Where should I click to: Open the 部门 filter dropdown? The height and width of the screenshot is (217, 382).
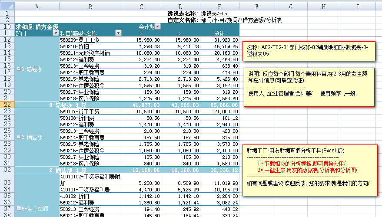click(x=55, y=33)
